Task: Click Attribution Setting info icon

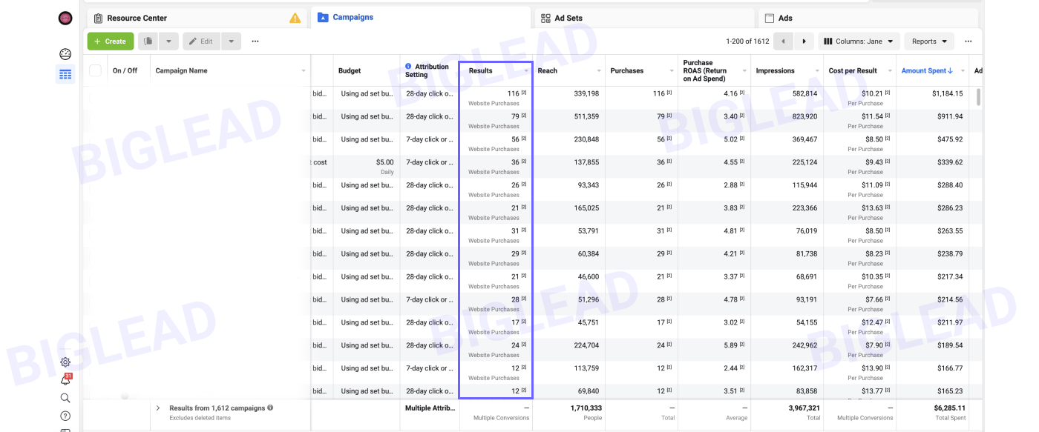Action: click(x=408, y=67)
